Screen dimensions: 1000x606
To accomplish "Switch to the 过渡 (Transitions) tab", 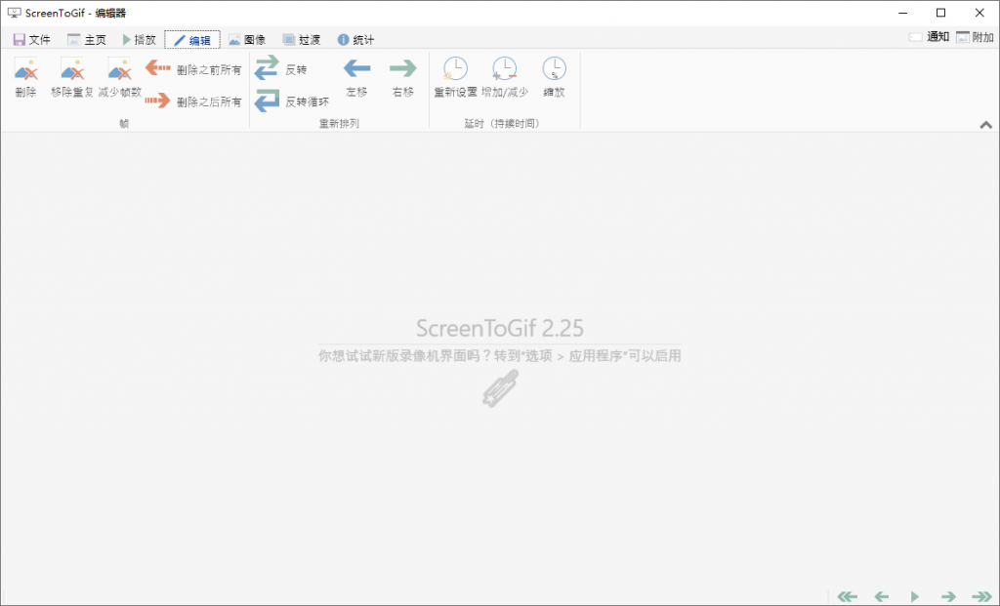I will [x=300, y=39].
